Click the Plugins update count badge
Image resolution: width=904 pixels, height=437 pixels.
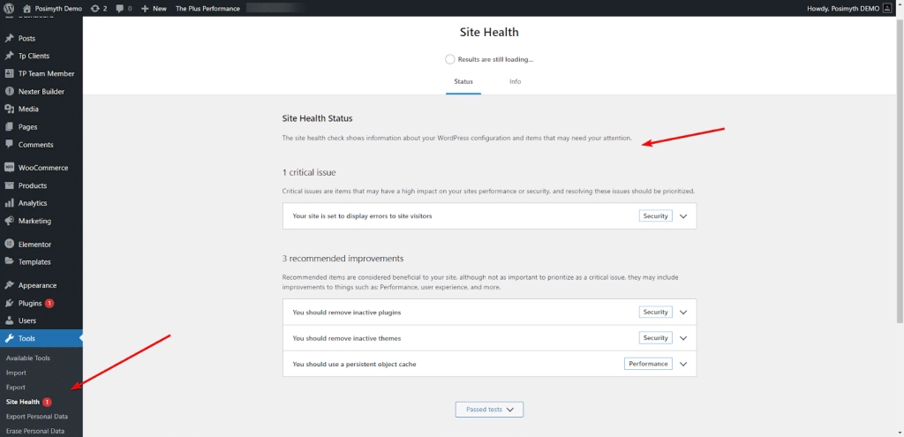click(x=49, y=303)
